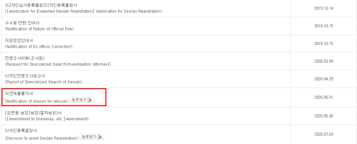Click the date 2020.07.03

click(324, 134)
